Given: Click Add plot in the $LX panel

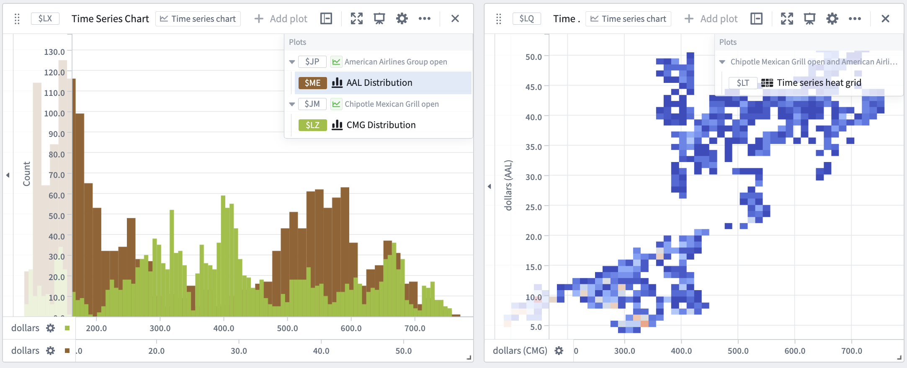Looking at the screenshot, I should coord(281,19).
